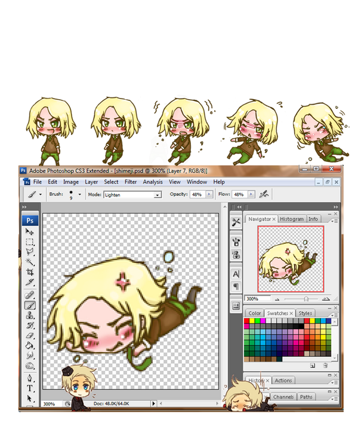This screenshot has width=358, height=435.
Task: Open the Analysis menu
Action: click(x=153, y=182)
